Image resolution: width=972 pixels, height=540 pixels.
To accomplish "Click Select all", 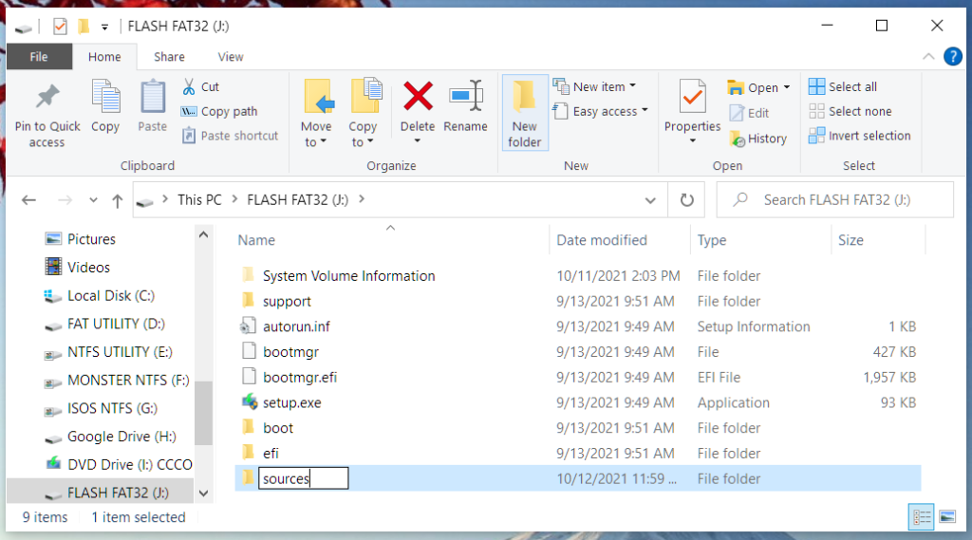I will 843,86.
